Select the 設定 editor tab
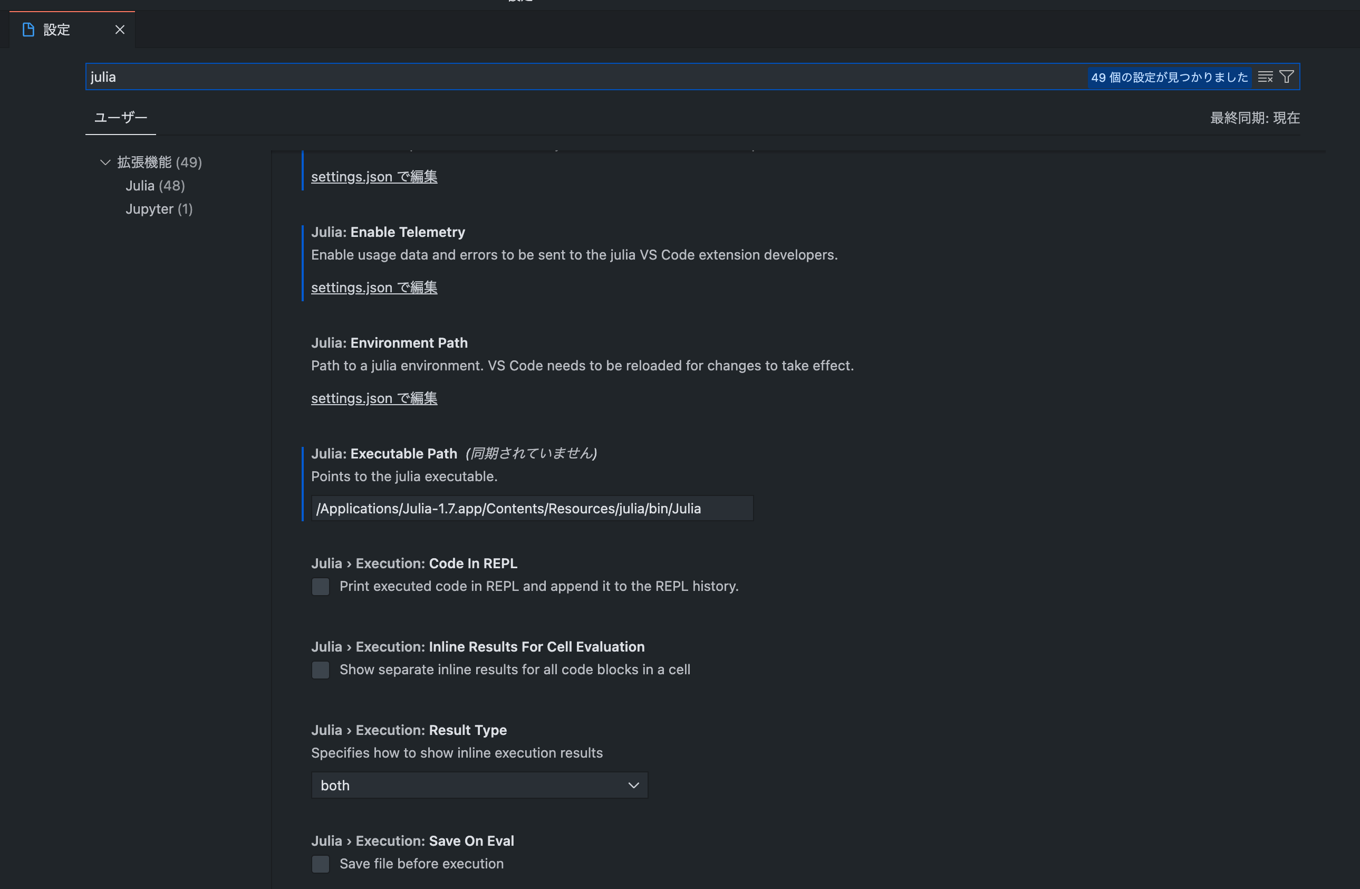Image resolution: width=1360 pixels, height=889 pixels. click(73, 30)
